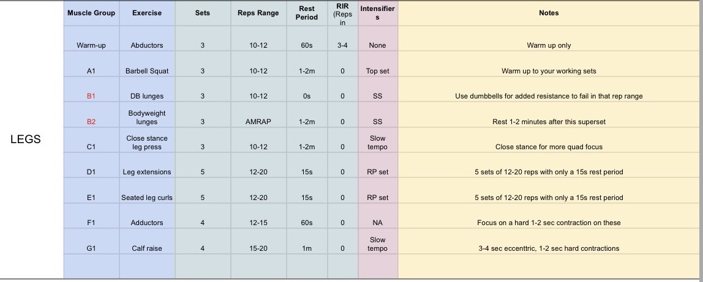Image resolution: width=703 pixels, height=282 pixels.
Task: Select the "Notes" column header
Action: point(549,13)
